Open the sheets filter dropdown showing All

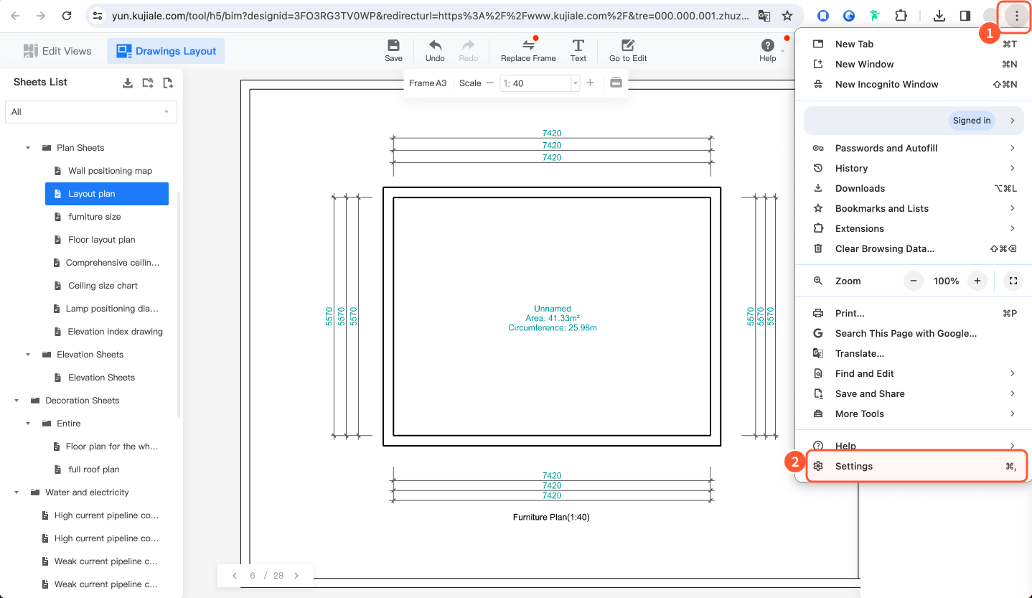(90, 112)
